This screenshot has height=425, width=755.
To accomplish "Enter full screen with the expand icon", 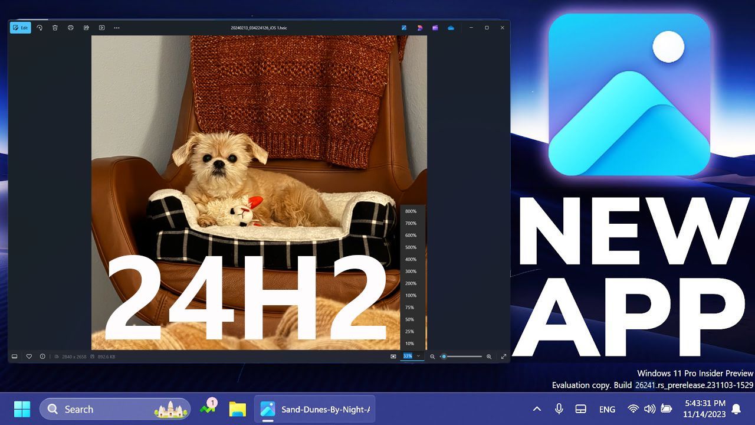I will (504, 357).
